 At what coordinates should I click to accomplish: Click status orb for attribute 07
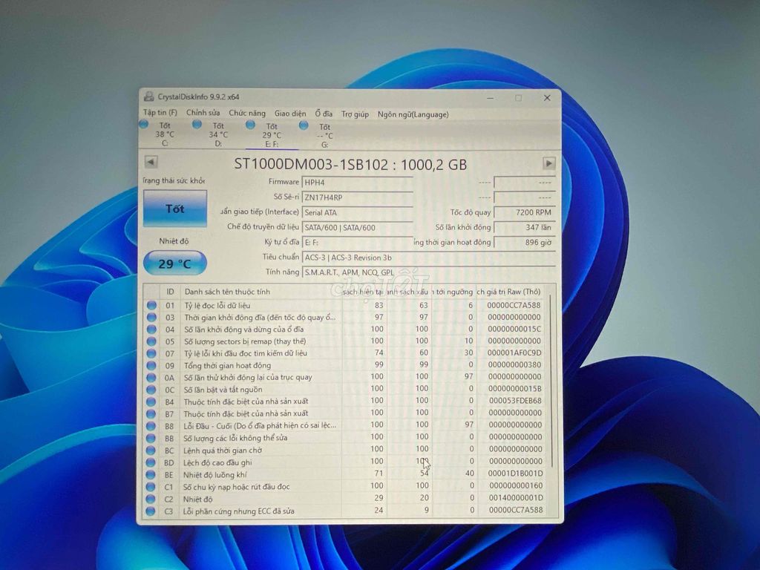point(151,353)
